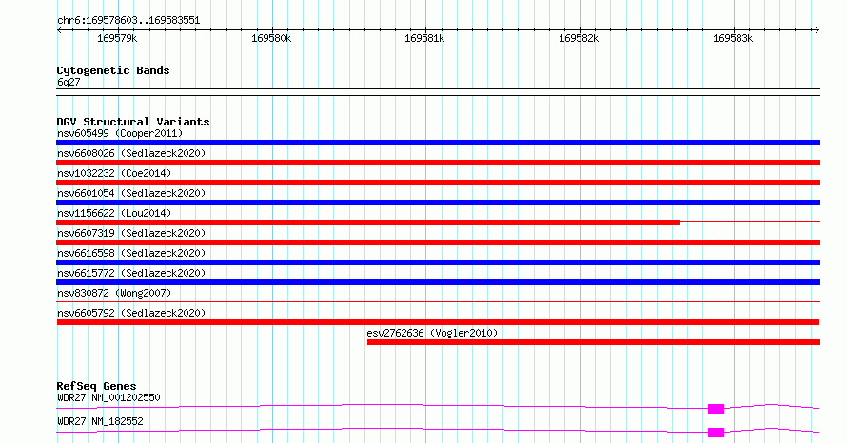Click the red bar under nsv6607319
The height and width of the screenshot is (443, 847).
click(x=438, y=242)
